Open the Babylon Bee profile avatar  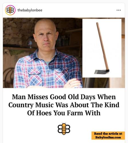pyautogui.click(x=10, y=10)
